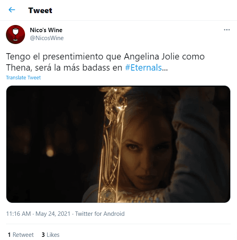Image resolution: width=237 pixels, height=240 pixels.
Task: Click the words Angelina Jolie in the tweet
Action: (152, 56)
